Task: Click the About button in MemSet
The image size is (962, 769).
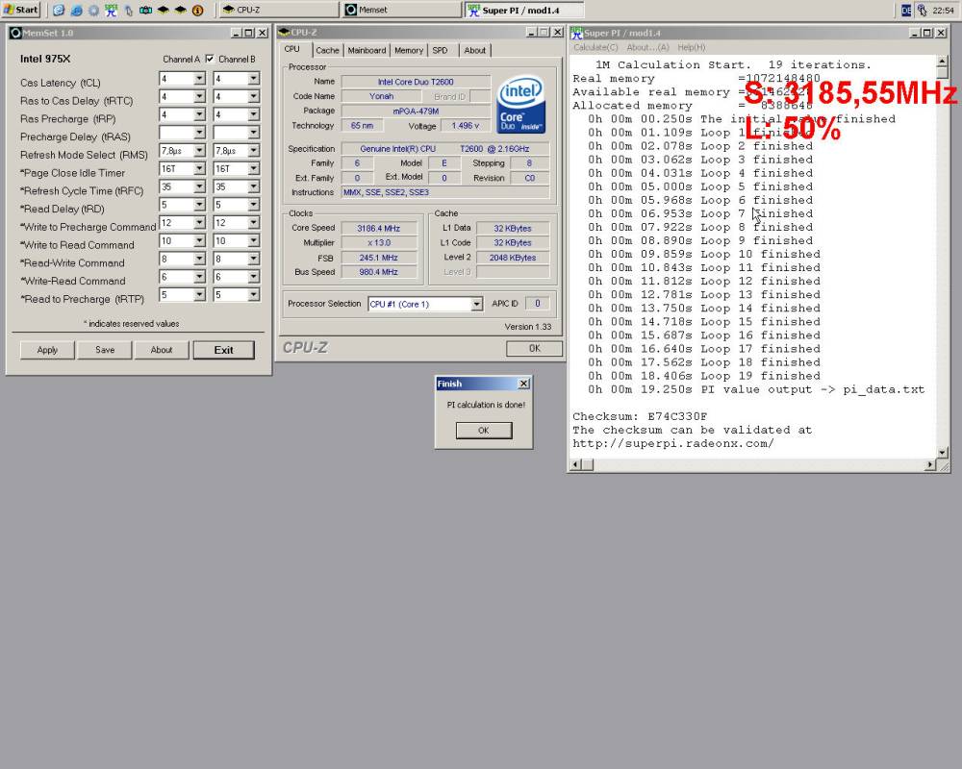Action: (x=162, y=350)
